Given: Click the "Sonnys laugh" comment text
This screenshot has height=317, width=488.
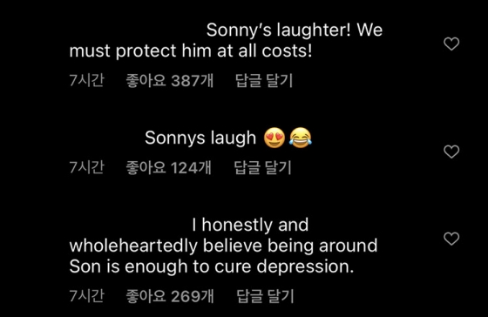Looking at the screenshot, I should 200,138.
